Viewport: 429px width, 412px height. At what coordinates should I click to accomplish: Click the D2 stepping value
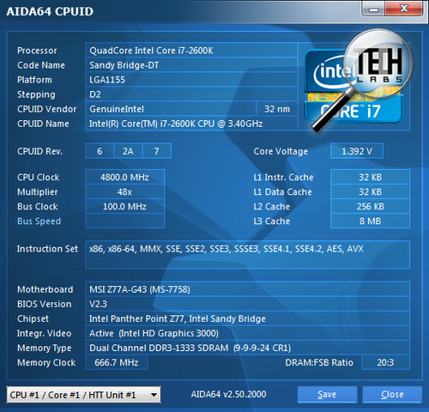[191, 94]
